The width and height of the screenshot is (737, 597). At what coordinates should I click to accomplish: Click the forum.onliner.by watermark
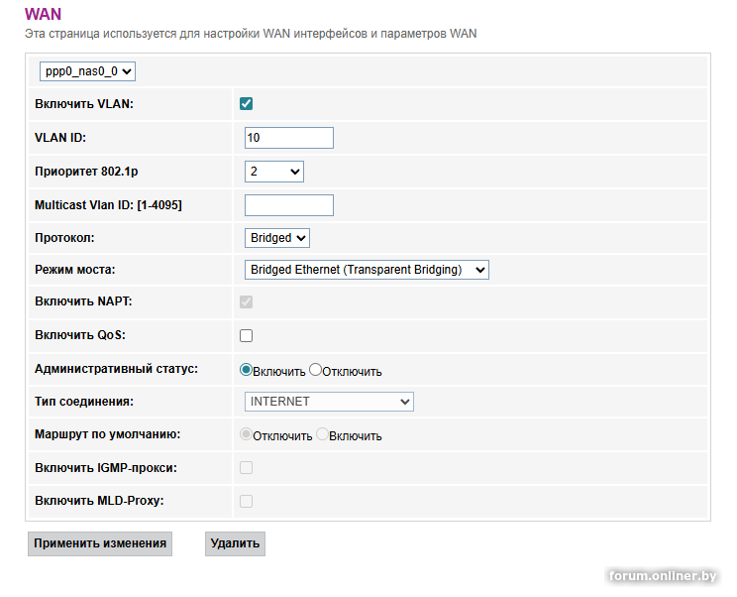tap(663, 576)
